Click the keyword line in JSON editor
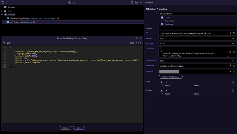The height and width of the screenshot is (134, 237). 46,52
